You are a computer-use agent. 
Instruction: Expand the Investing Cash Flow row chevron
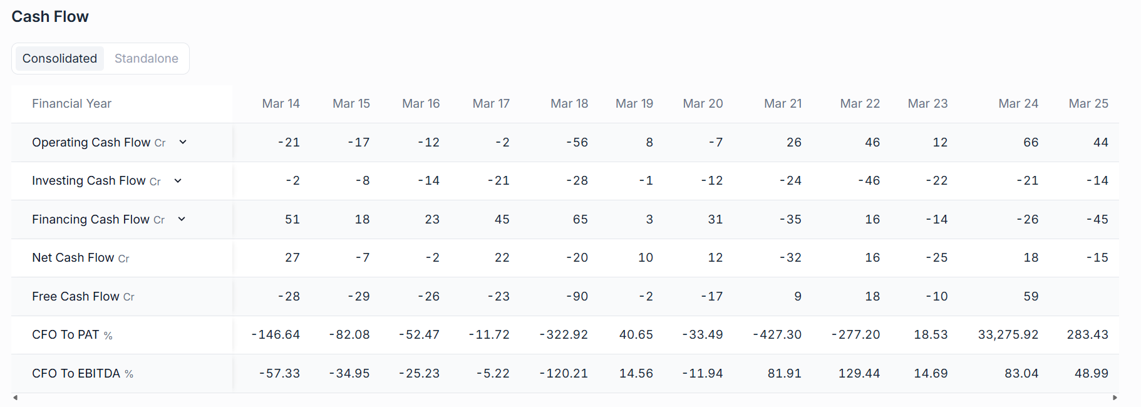pyautogui.click(x=178, y=181)
